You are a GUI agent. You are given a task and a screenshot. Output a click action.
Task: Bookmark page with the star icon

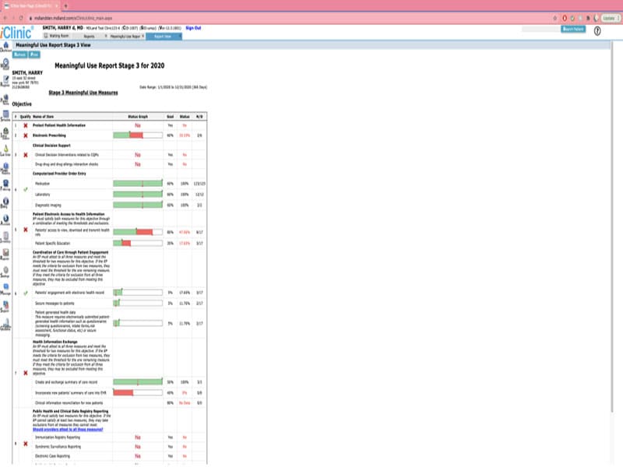click(x=554, y=18)
